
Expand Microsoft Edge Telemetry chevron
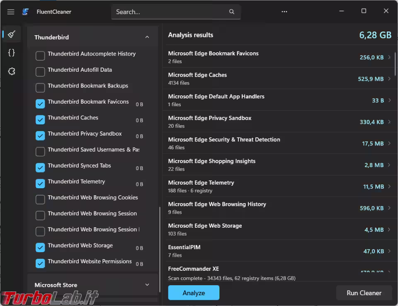click(x=389, y=187)
